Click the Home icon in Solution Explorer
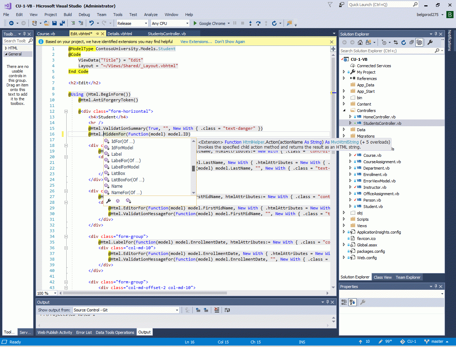 [360, 42]
